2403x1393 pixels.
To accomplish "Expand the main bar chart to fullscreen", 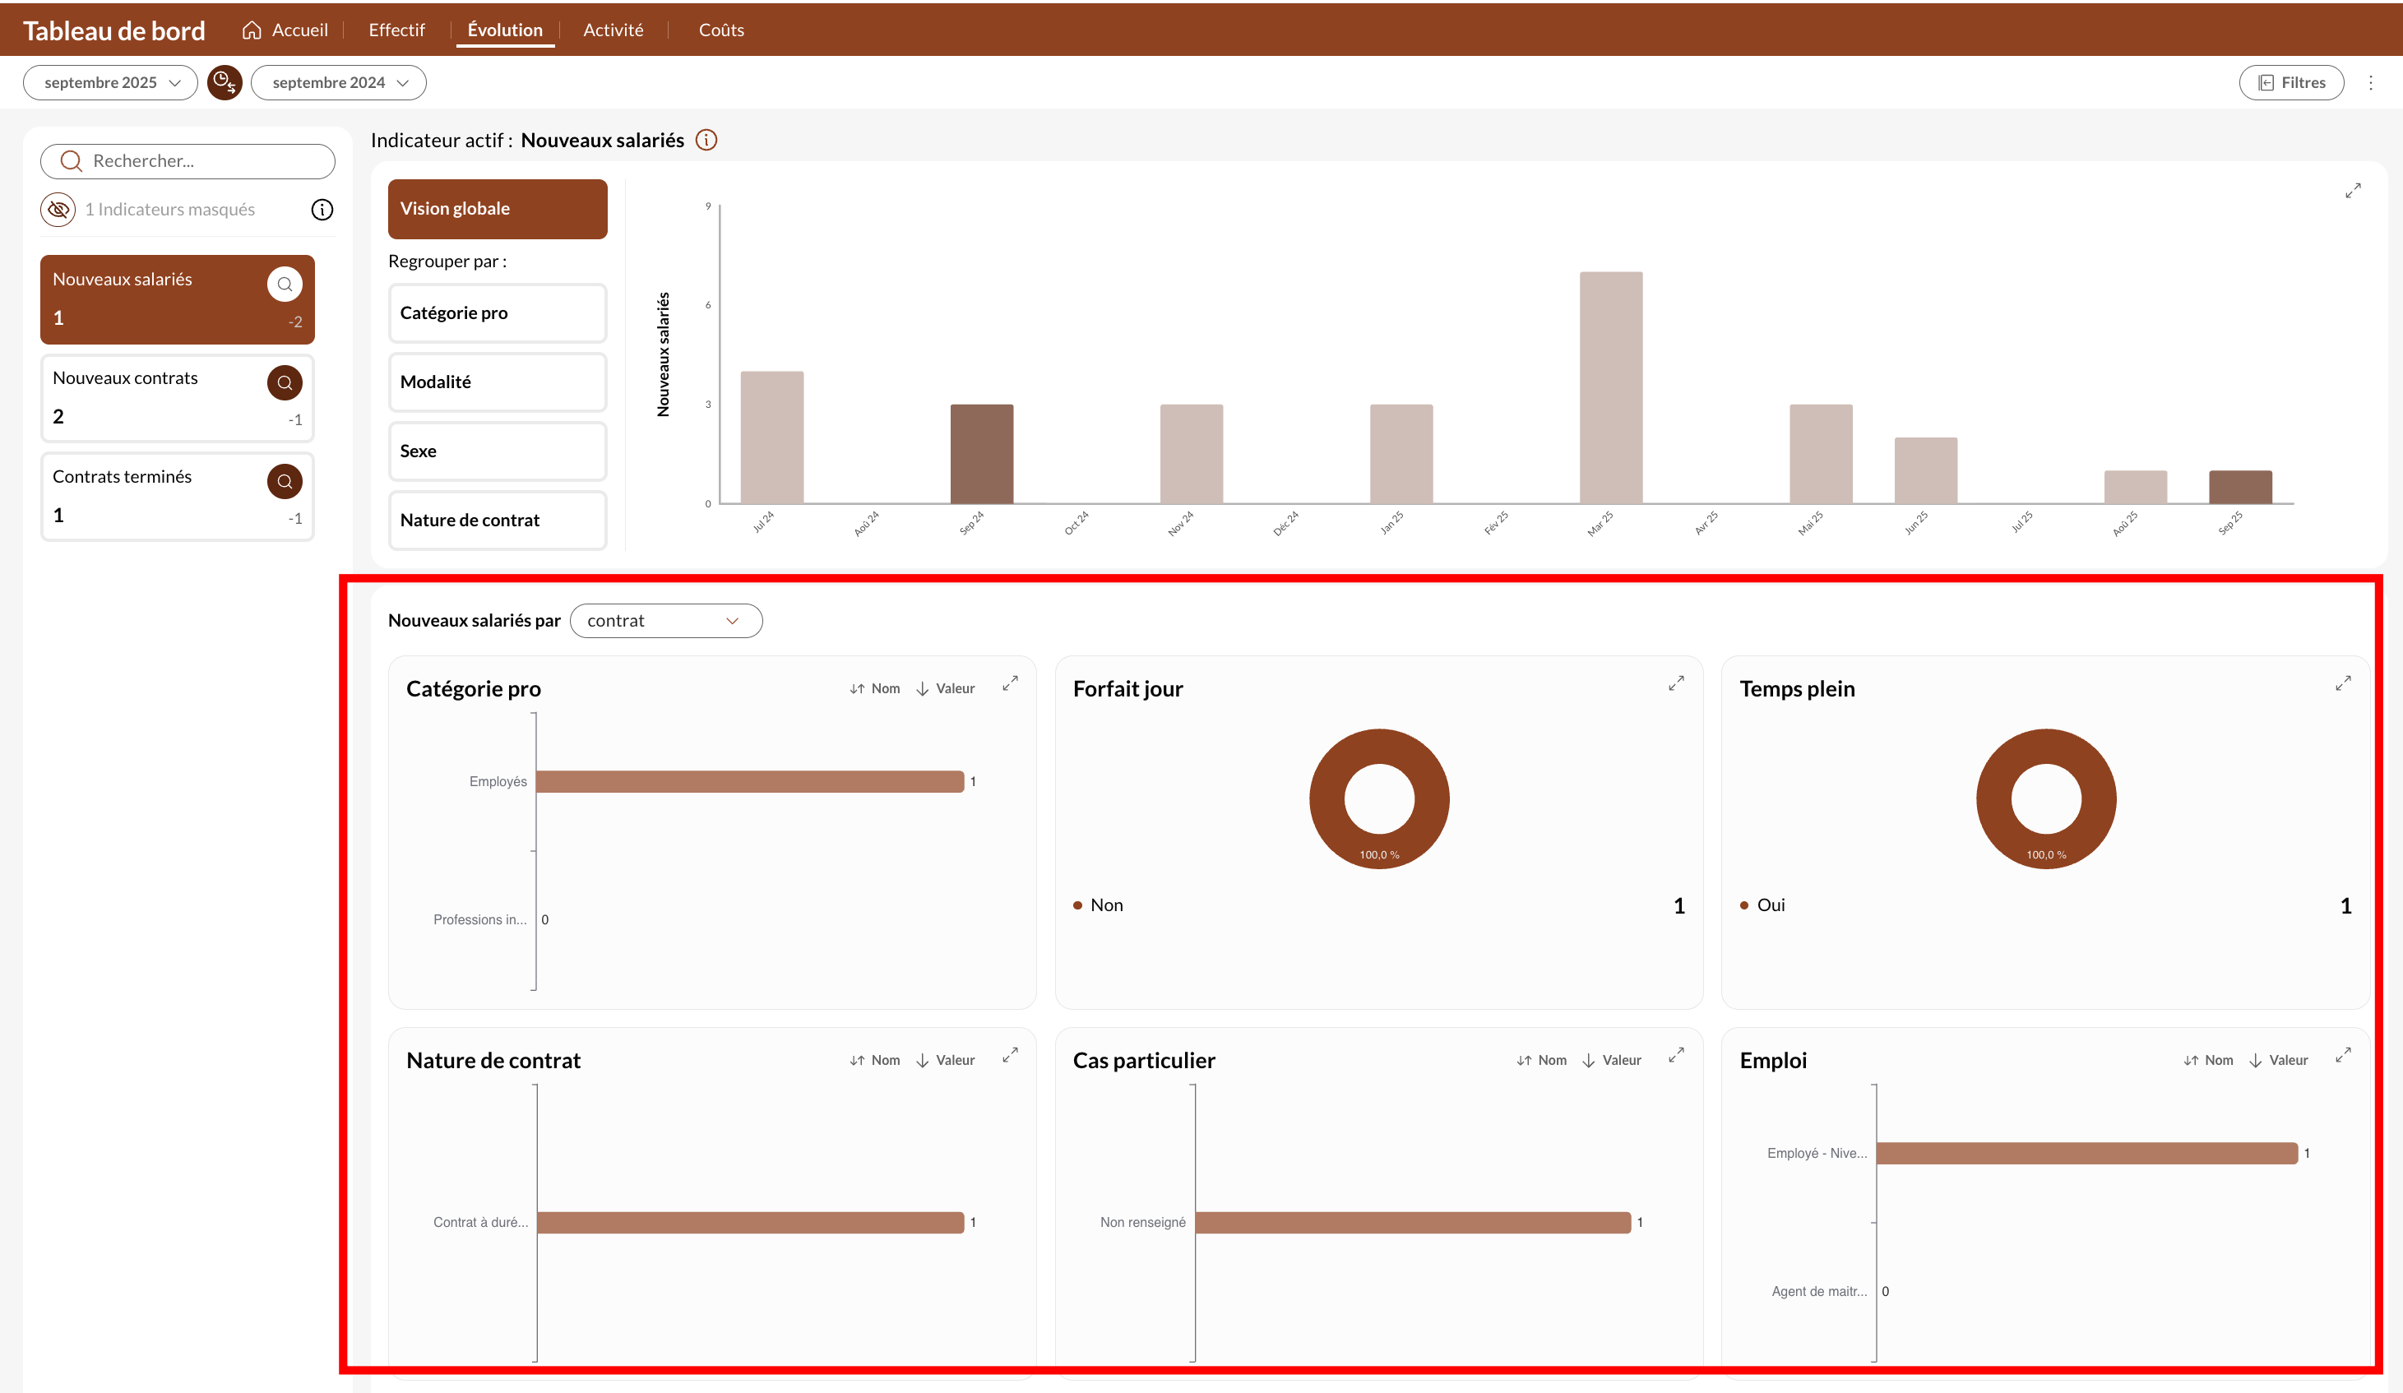I will 2353,191.
